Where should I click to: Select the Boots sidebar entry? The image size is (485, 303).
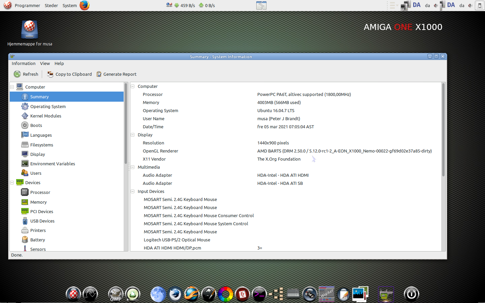36,125
